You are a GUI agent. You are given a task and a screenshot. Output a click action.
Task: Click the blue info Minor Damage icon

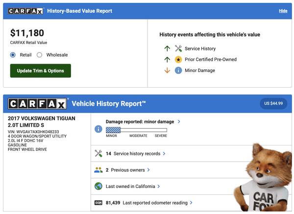coord(178,70)
